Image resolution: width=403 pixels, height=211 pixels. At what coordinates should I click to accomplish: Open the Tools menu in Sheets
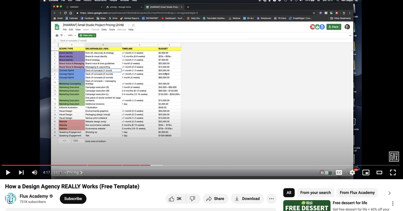pos(112,29)
